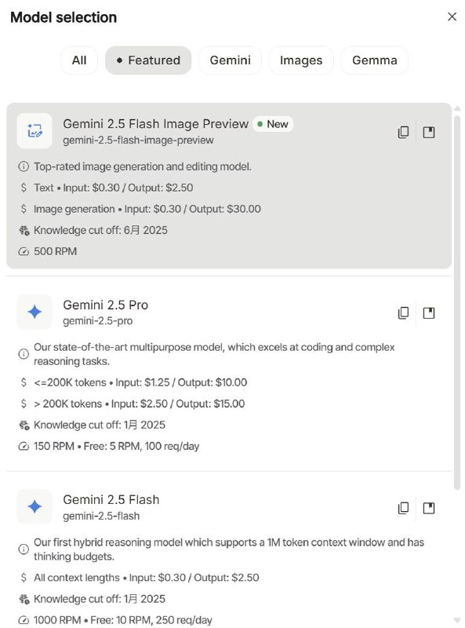Copy the gemini-2.5-flash model ID
This screenshot has height=628, width=465.
point(404,508)
